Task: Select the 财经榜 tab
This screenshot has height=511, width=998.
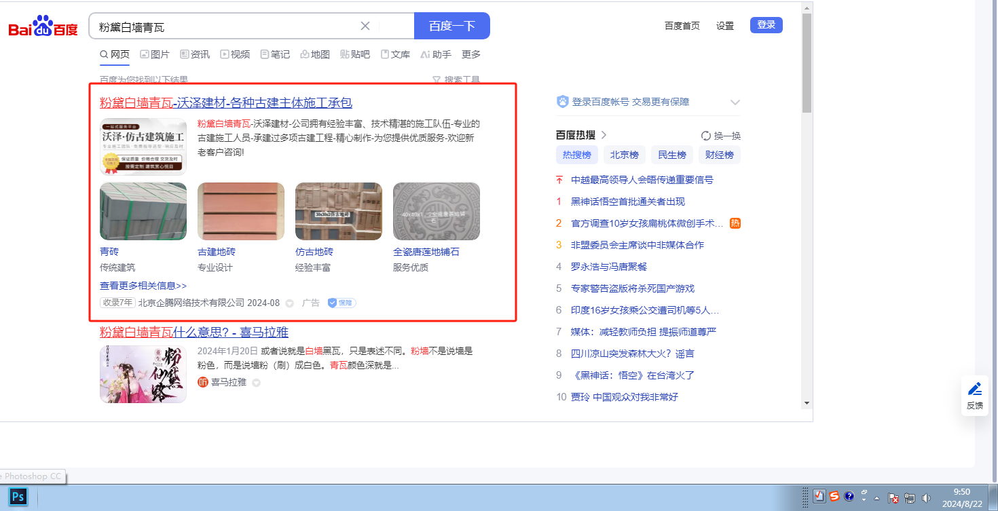Action: 720,155
